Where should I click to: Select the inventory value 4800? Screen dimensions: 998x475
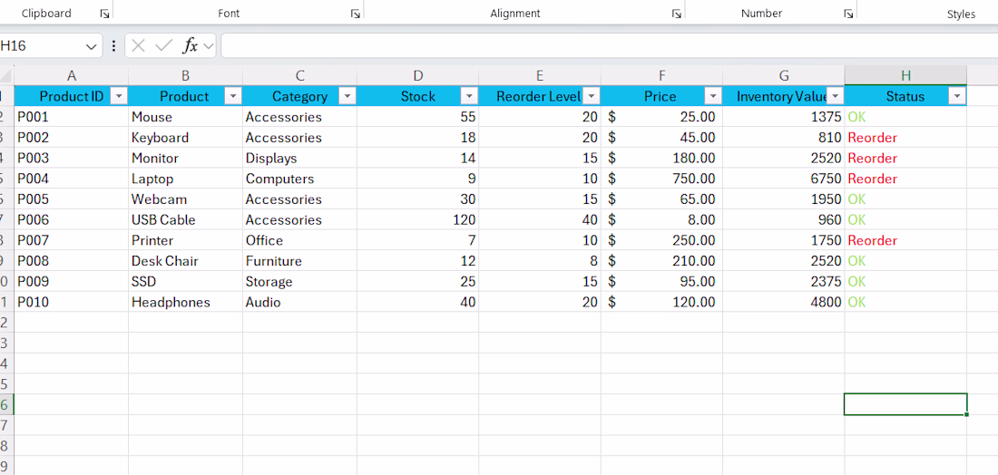click(784, 302)
